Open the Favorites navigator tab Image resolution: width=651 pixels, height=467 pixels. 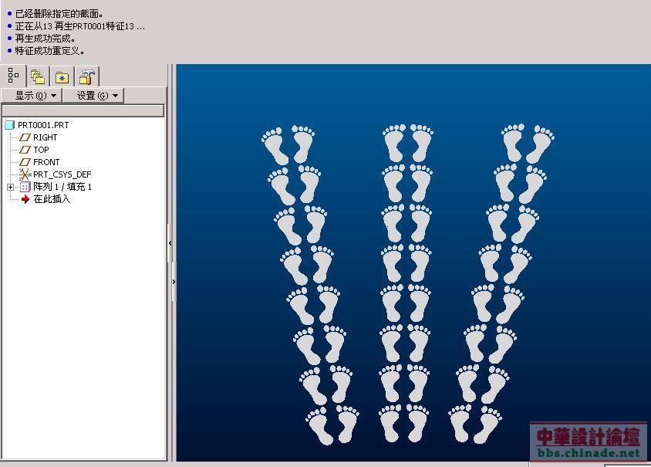point(62,77)
